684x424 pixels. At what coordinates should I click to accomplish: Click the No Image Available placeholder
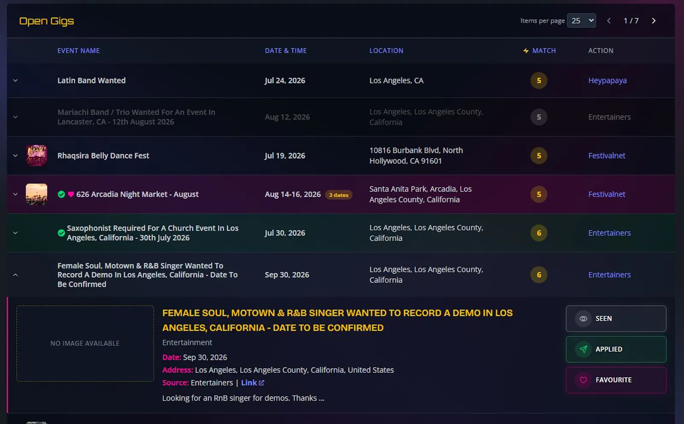click(85, 343)
